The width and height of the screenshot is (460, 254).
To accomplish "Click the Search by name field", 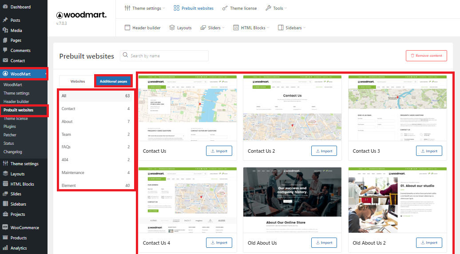I will coord(164,56).
